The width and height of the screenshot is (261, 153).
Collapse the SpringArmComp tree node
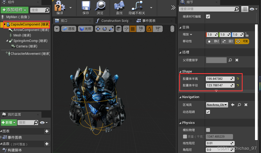click(7, 41)
